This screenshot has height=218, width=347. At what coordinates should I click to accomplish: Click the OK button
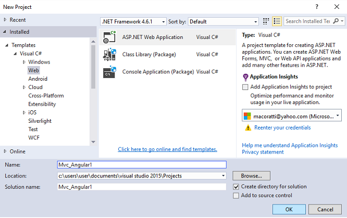coord(289,209)
